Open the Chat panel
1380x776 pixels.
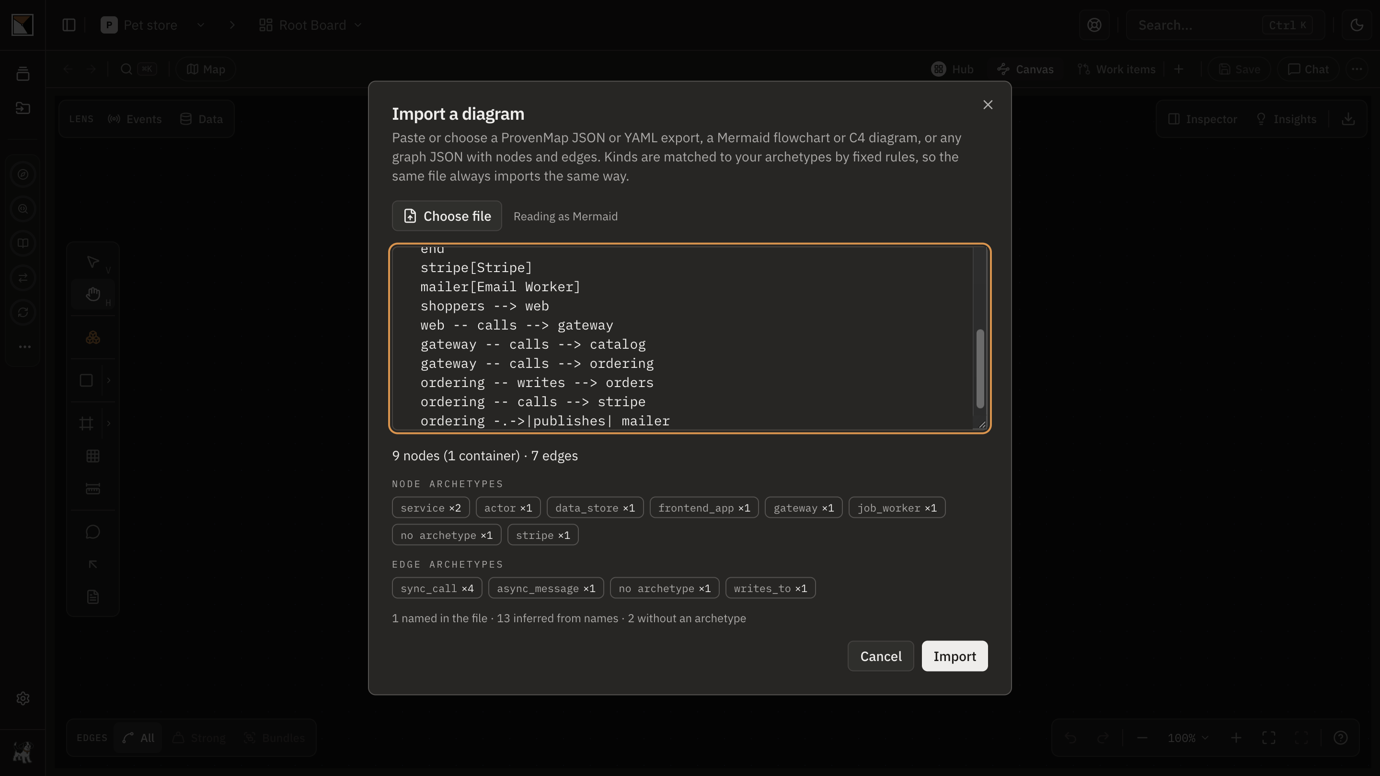[1308, 69]
